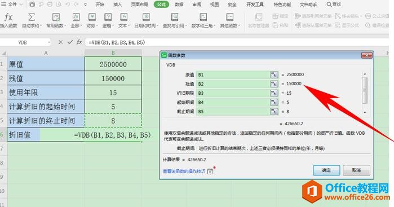Click the dialog scrollbar down arrow
The image size is (394, 207).
point(365,112)
